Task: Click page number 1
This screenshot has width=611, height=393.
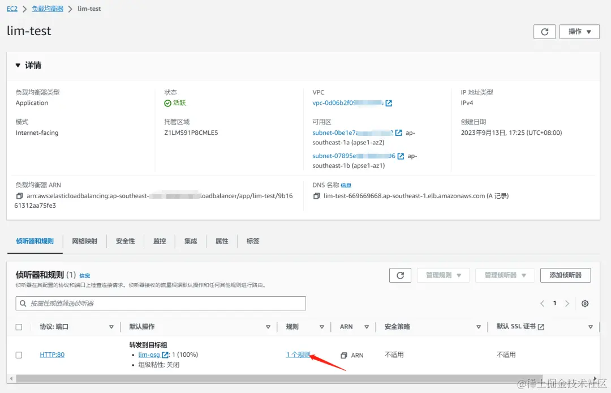Action: click(554, 304)
